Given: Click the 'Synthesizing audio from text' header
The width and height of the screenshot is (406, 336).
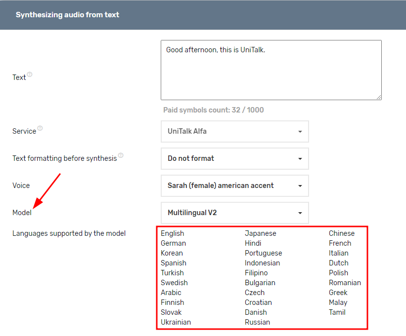Looking at the screenshot, I should point(67,15).
